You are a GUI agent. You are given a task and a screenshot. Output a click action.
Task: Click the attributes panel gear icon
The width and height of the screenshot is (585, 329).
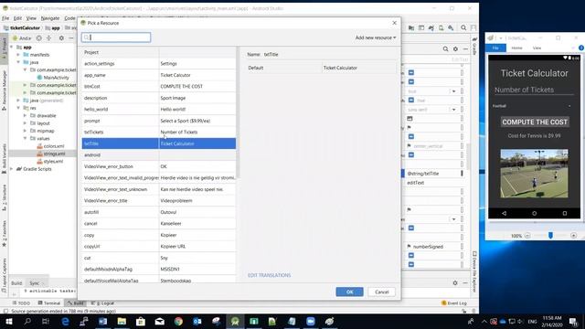(x=455, y=48)
